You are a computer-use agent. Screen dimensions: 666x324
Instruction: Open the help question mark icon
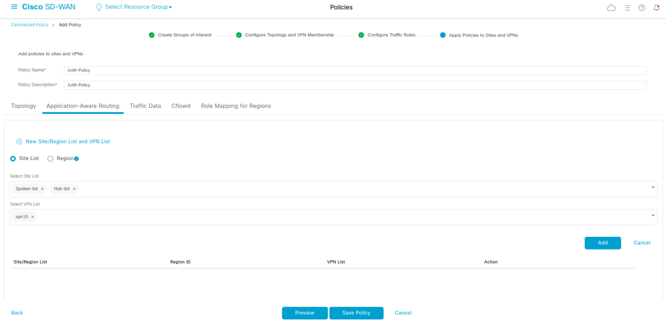(641, 8)
